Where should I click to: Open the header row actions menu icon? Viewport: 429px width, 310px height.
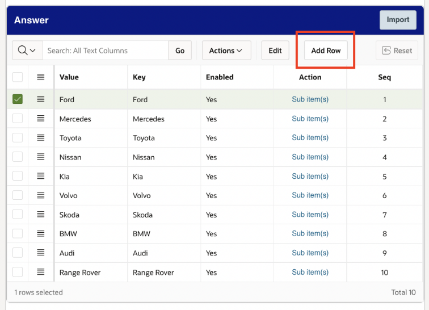click(40, 77)
